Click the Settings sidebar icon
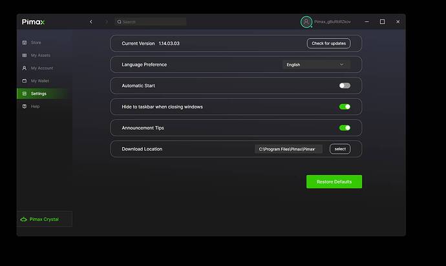 pyautogui.click(x=25, y=94)
